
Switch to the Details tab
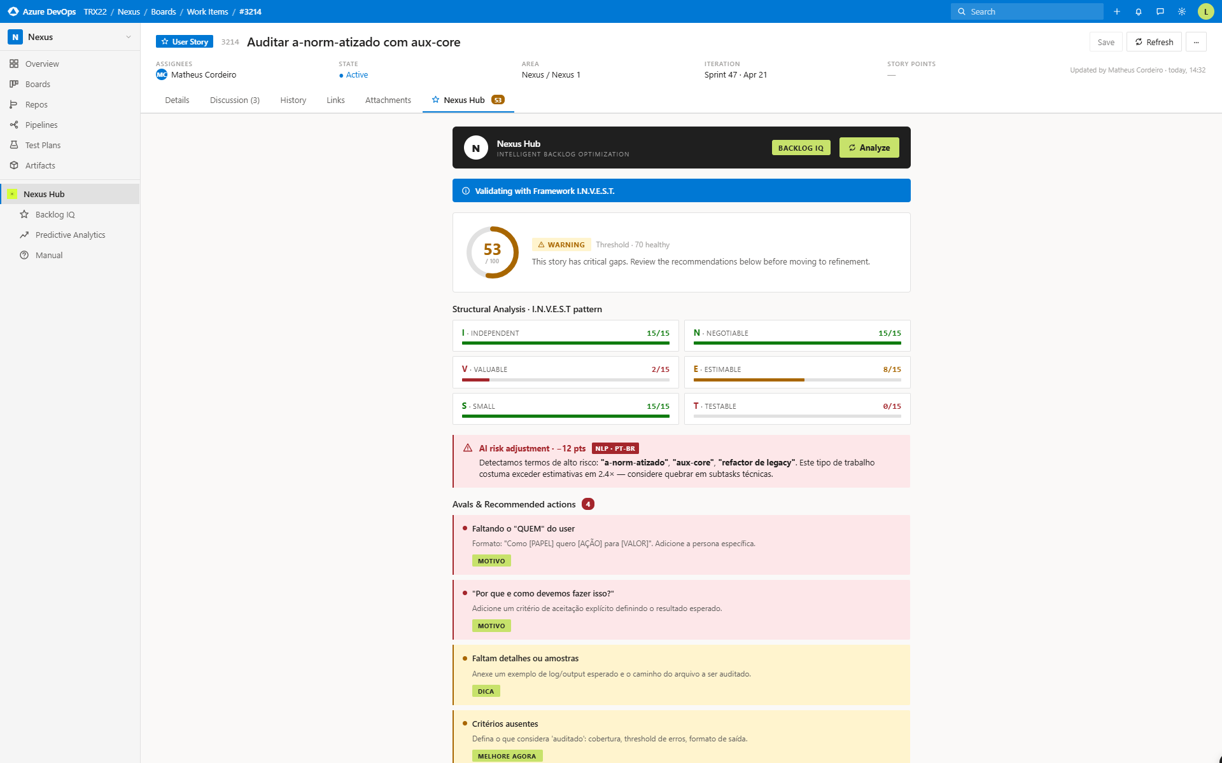pos(177,100)
